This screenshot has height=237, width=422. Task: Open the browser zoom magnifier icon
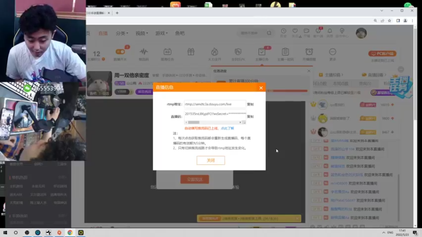(375, 21)
